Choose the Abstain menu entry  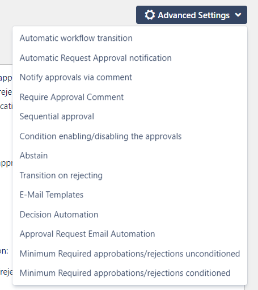pyautogui.click(x=130, y=155)
